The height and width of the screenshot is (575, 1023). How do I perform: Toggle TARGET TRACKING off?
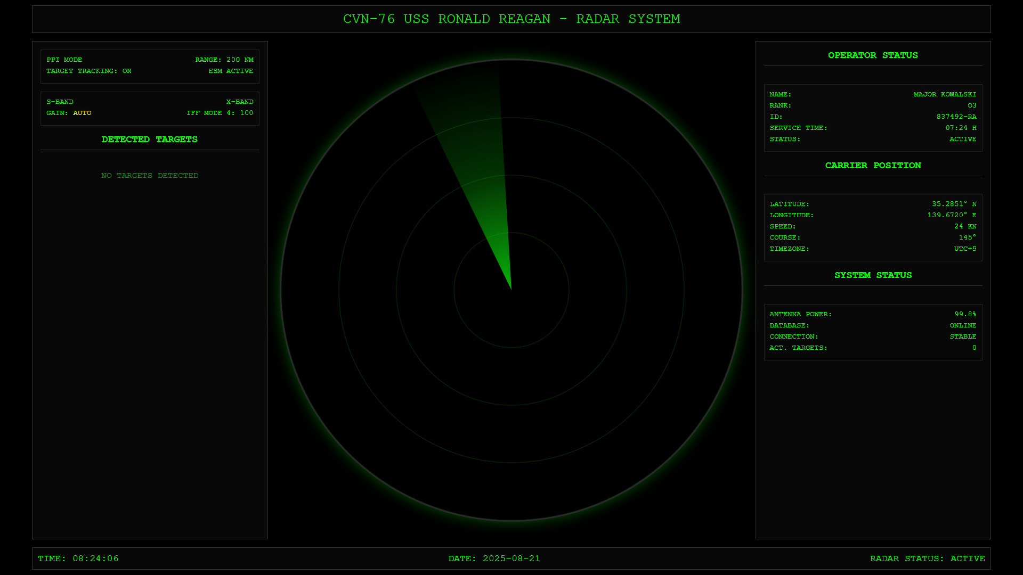pyautogui.click(x=88, y=71)
